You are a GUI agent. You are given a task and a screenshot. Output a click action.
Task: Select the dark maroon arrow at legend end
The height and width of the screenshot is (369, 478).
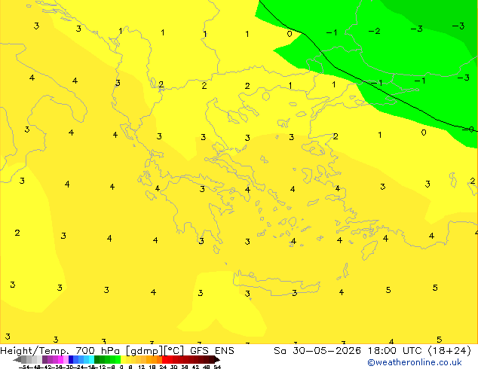(217, 360)
